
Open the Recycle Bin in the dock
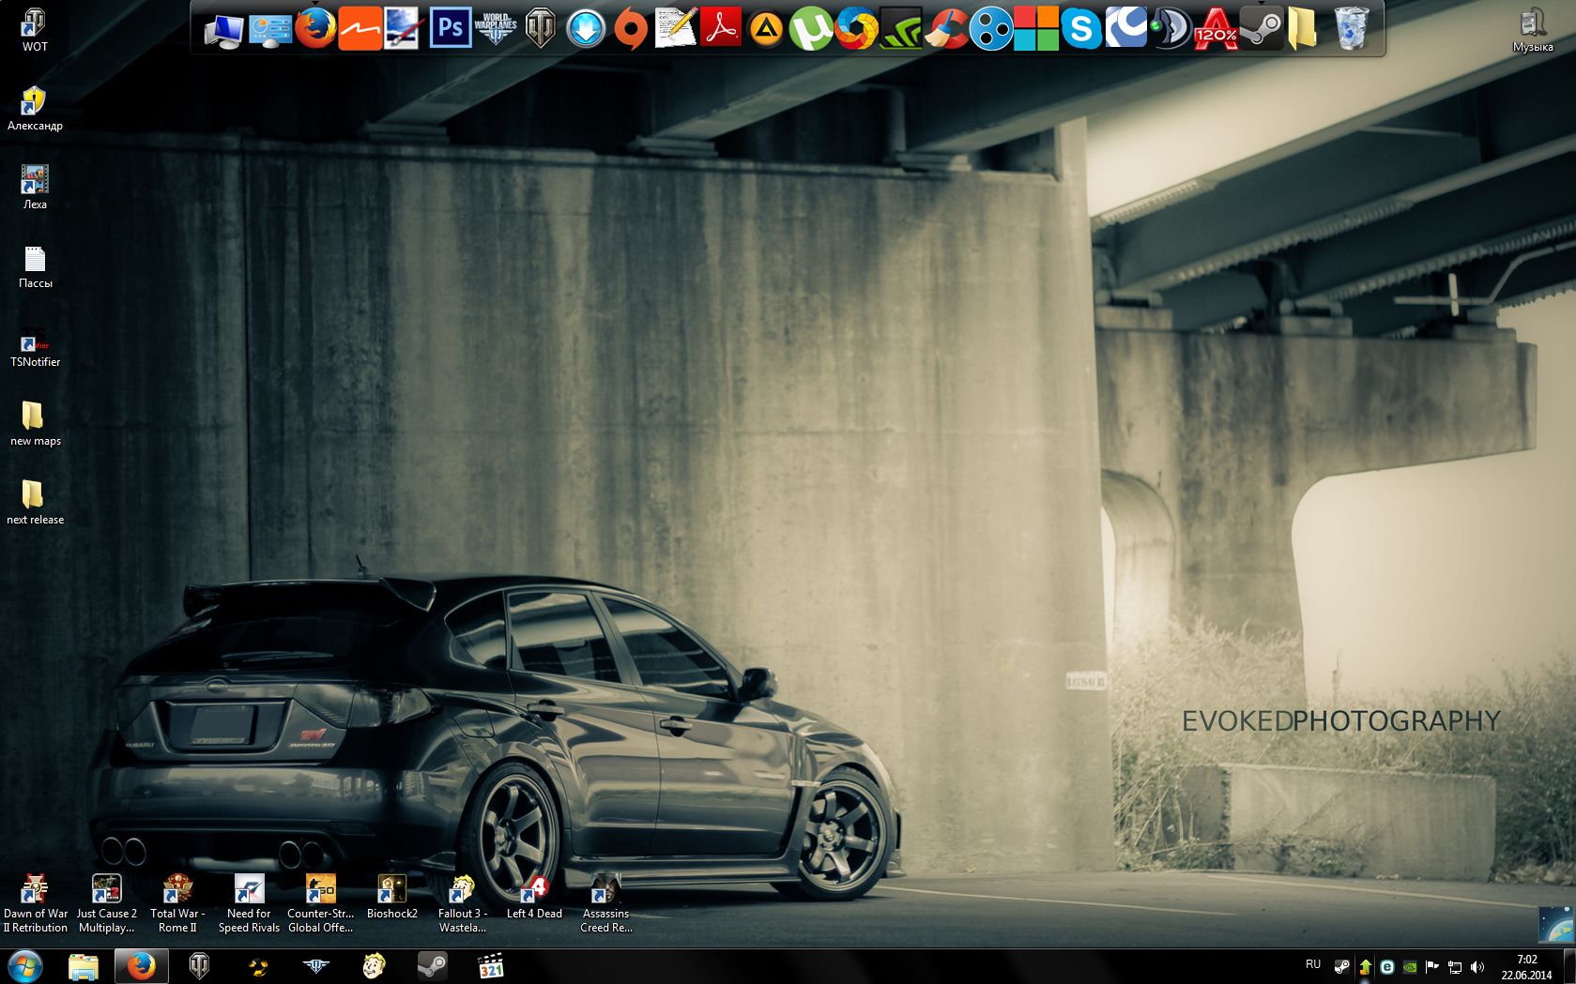[1351, 29]
